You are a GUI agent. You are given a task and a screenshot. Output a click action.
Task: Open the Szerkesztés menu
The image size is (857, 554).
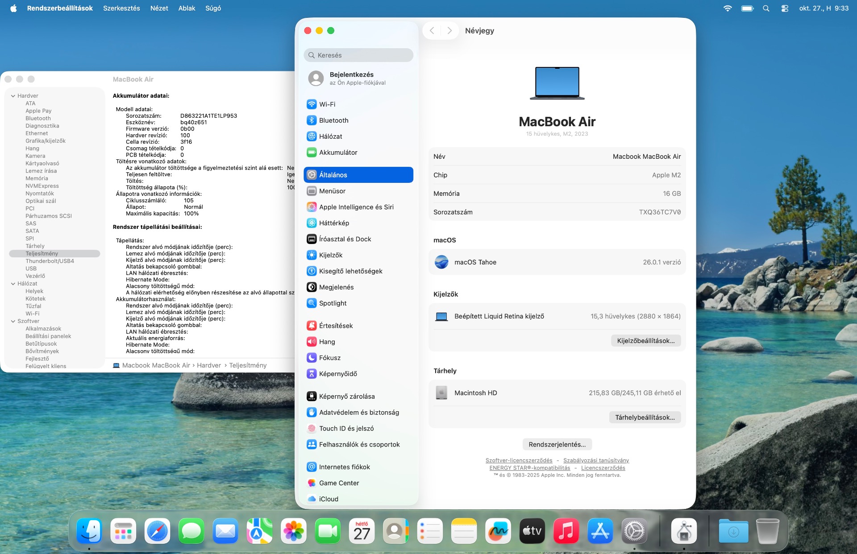click(121, 8)
